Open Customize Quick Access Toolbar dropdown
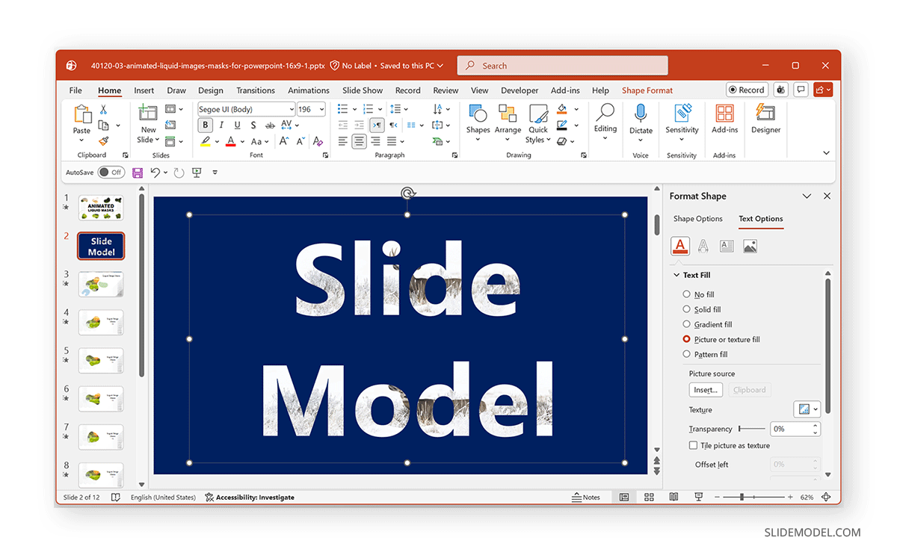Screen dimensions: 897x555 [215, 173]
